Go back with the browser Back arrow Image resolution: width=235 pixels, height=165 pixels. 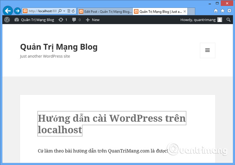[x=8, y=11]
